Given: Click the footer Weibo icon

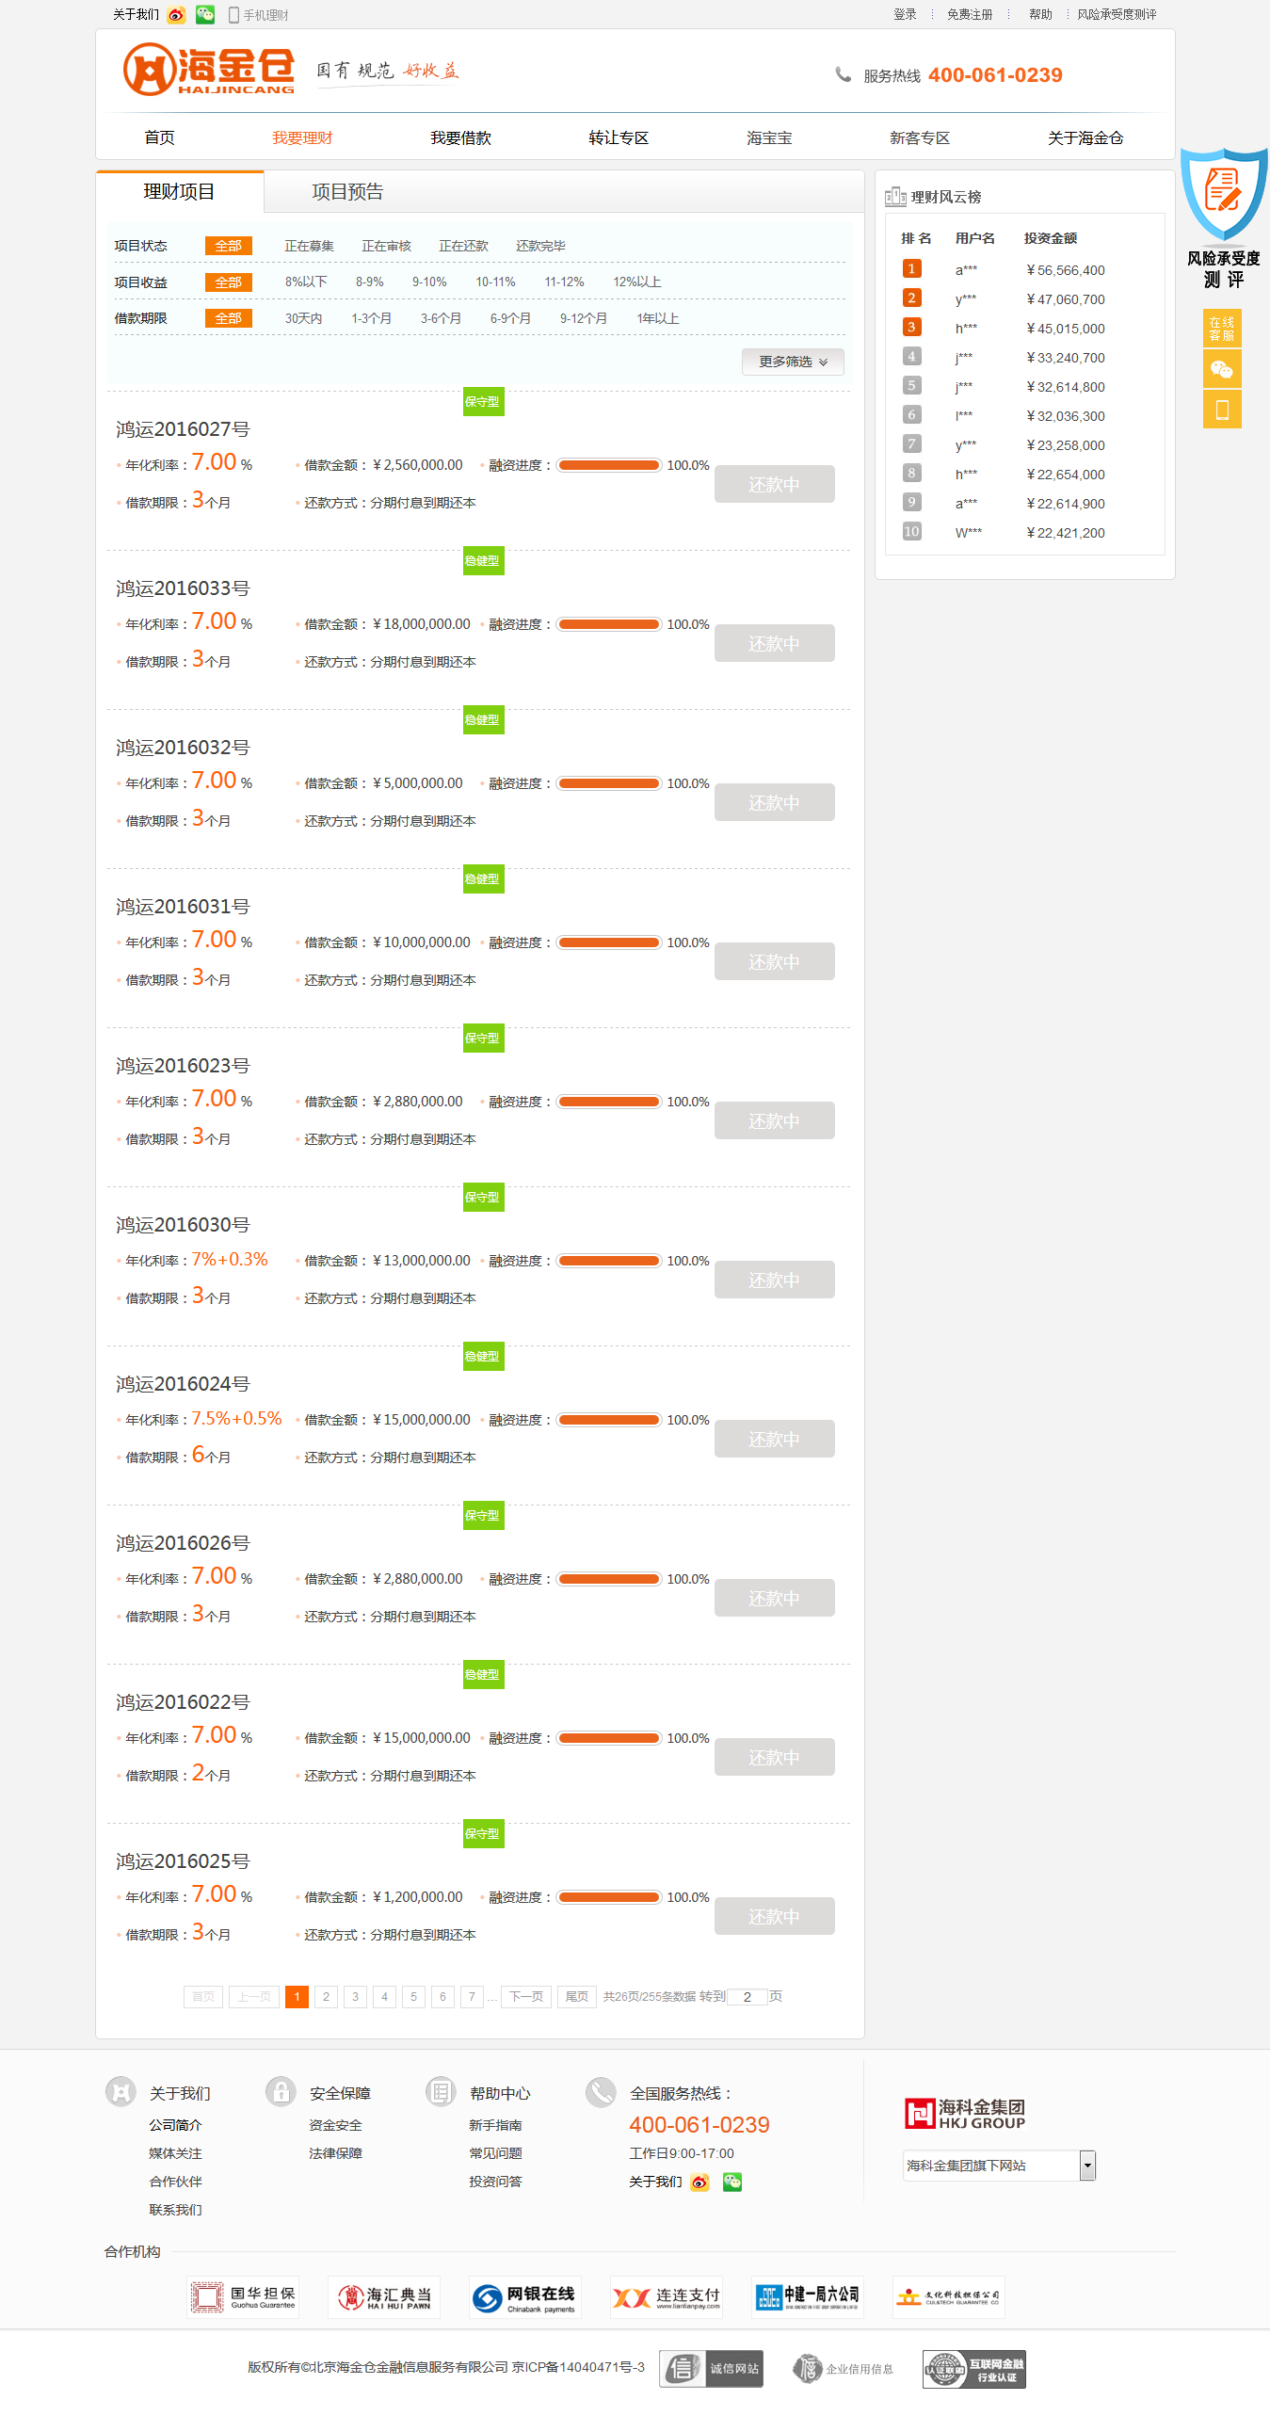Looking at the screenshot, I should (699, 2182).
